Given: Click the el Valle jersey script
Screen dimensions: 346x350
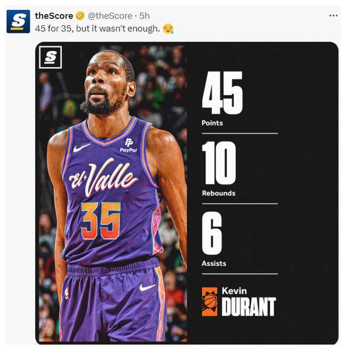Looking at the screenshot, I should click(x=103, y=177).
